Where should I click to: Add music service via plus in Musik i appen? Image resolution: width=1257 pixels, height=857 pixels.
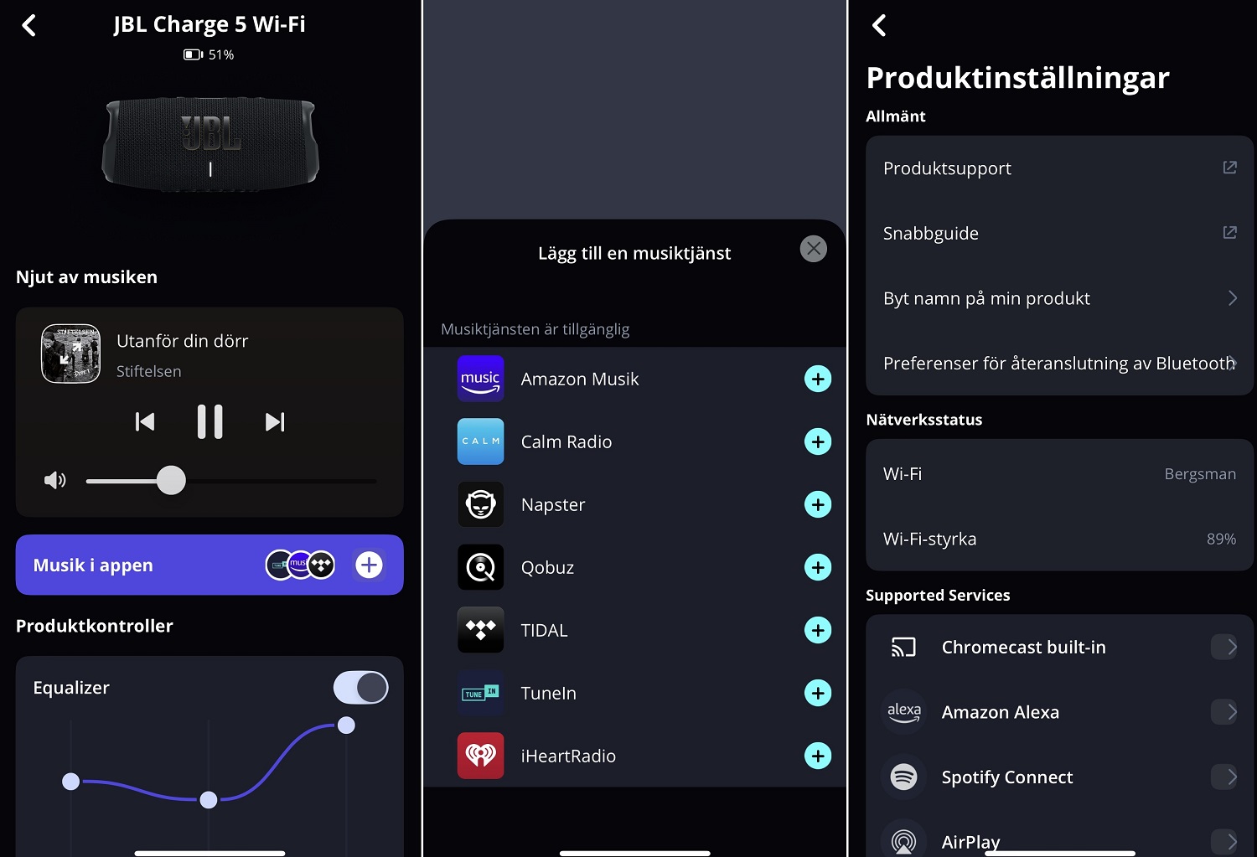point(369,565)
